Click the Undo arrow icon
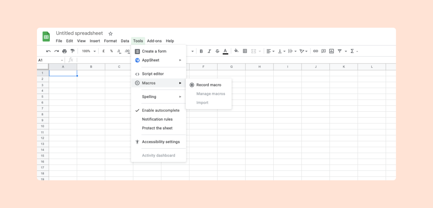Viewport: 433px width, 208px height. coord(48,51)
